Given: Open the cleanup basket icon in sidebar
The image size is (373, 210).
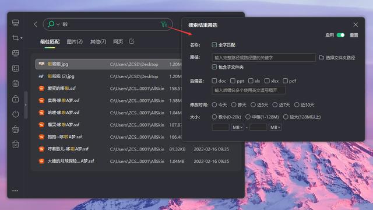Looking at the screenshot, I should coord(16,129).
